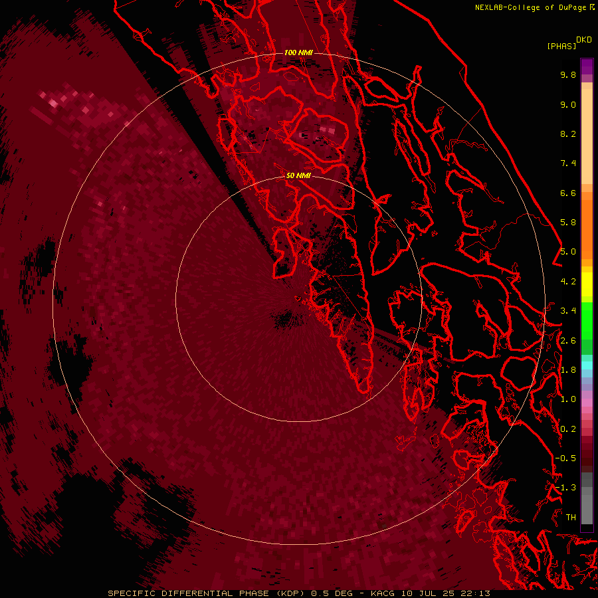This screenshot has width=598, height=598.
Task: Click the yellow segment of the color bar
Action: point(587,284)
